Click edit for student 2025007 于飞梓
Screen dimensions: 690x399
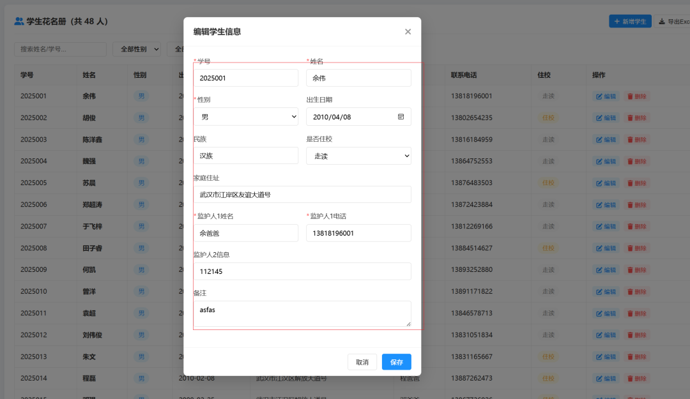(606, 227)
